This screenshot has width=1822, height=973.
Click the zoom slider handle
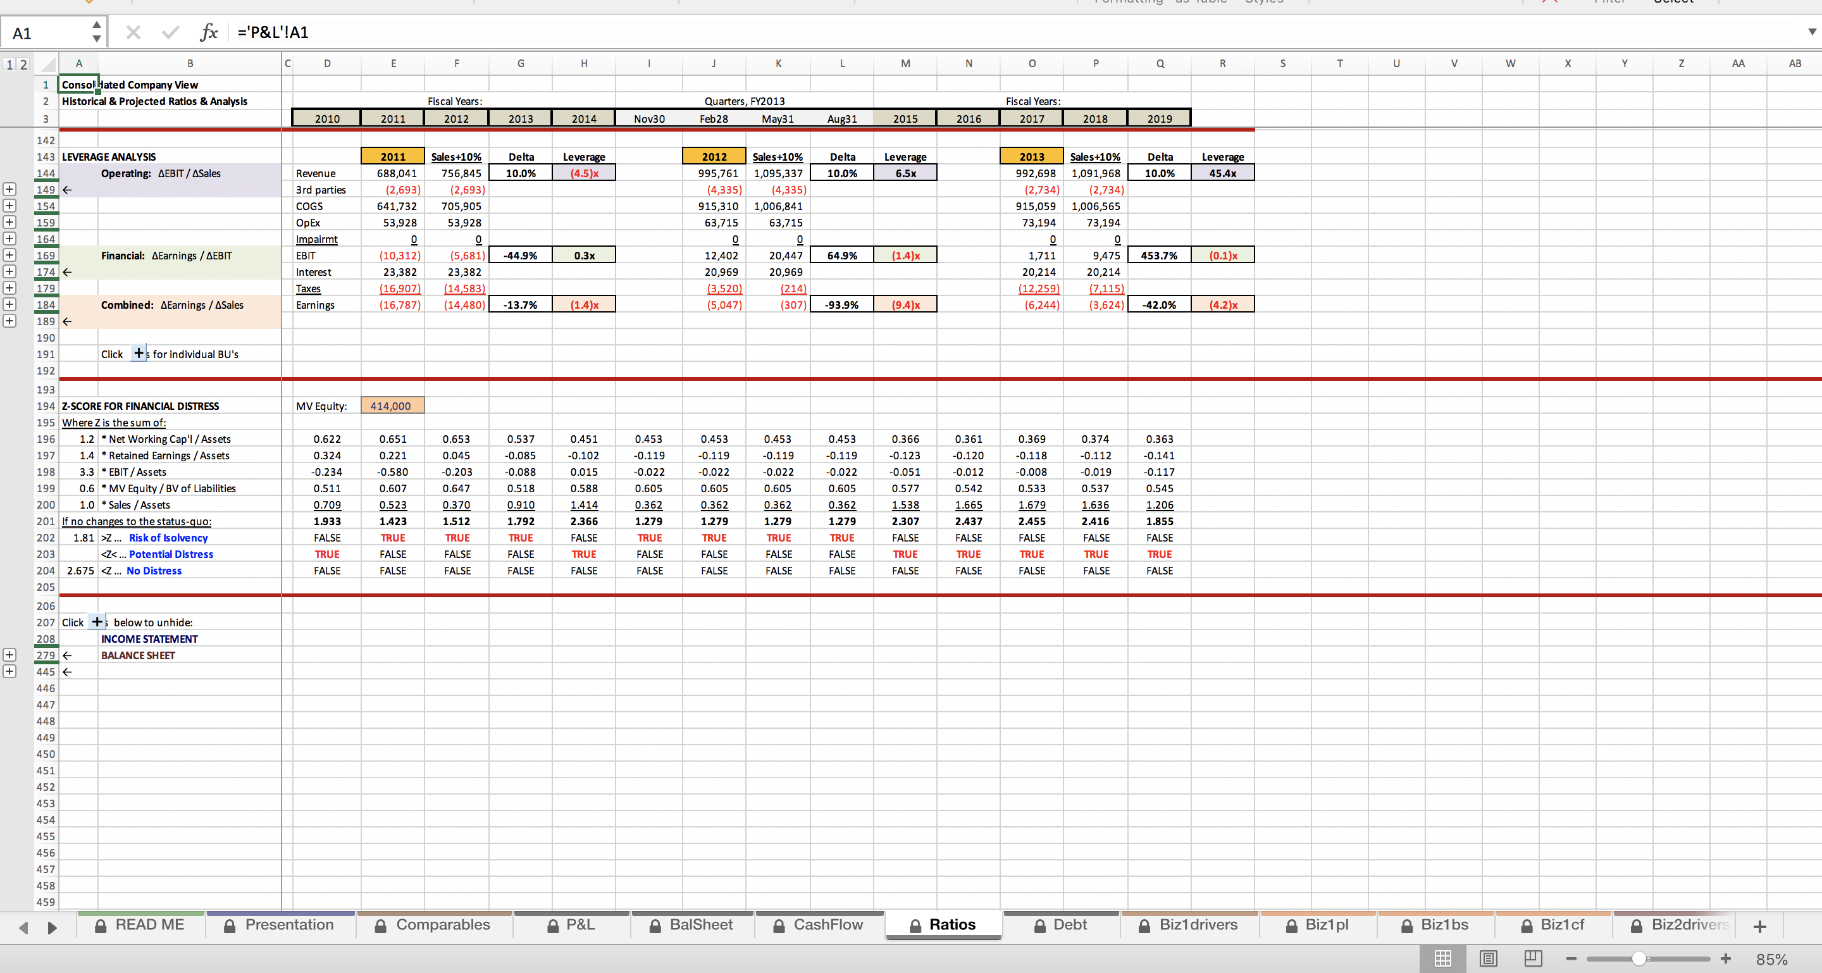point(1639,959)
